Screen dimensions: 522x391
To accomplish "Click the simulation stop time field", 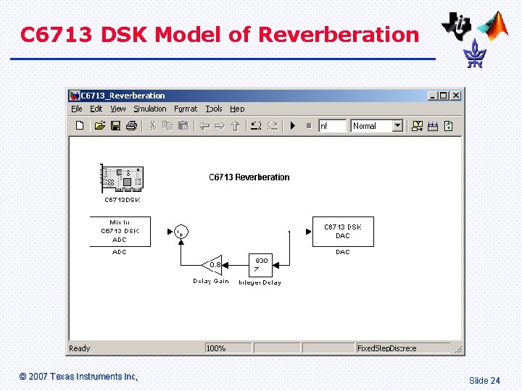I will click(332, 126).
